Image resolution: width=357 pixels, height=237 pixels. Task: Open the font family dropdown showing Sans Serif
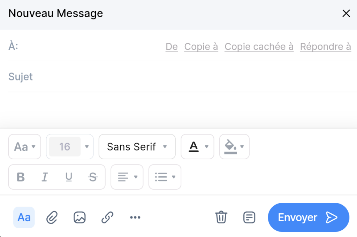[137, 147]
